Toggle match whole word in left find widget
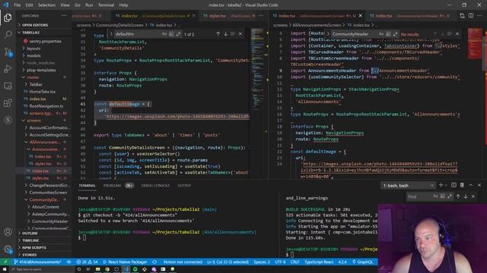The height and width of the screenshot is (273, 487). pyautogui.click(x=171, y=34)
